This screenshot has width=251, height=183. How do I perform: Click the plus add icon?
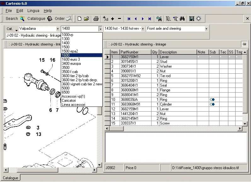pyautogui.click(x=112, y=19)
